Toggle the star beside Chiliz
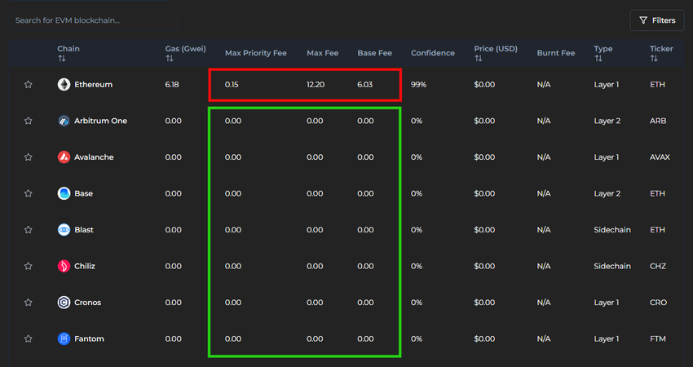 [x=29, y=266]
